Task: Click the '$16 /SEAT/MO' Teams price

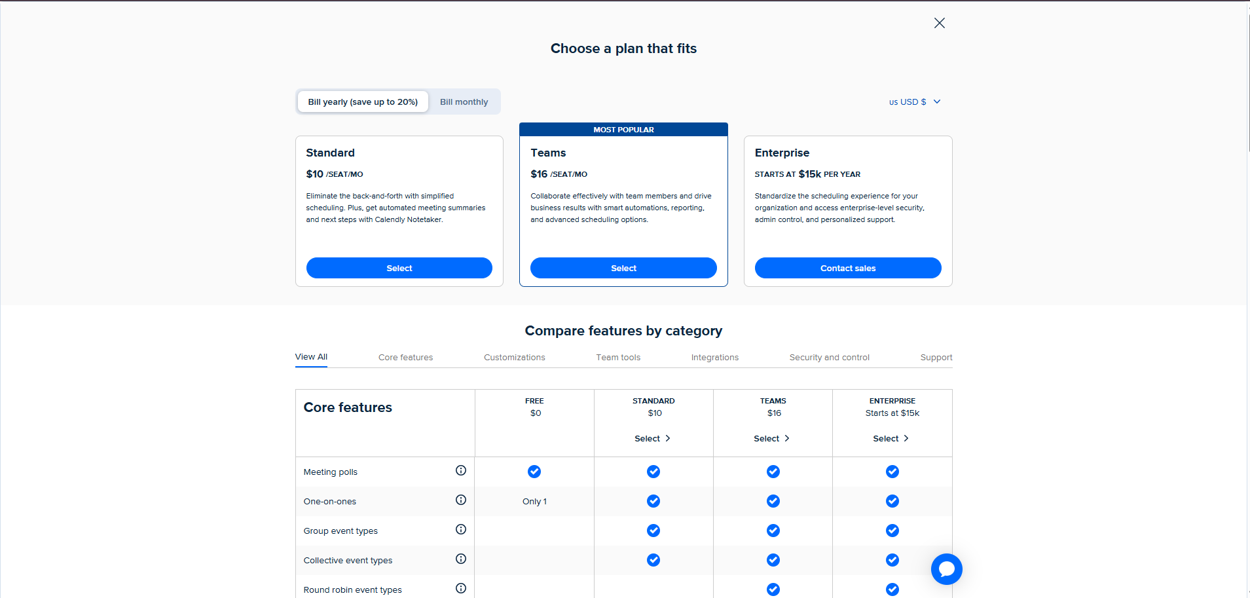Action: point(559,174)
